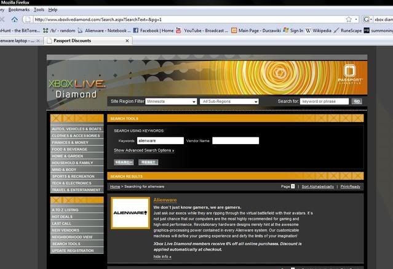Click the browser URL address bar

189,19
